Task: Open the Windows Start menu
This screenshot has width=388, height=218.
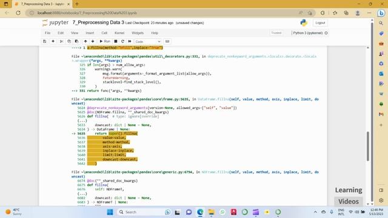Action: click(110, 212)
